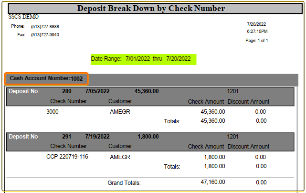Click the deposit date 7/05/2022

[x=97, y=91]
